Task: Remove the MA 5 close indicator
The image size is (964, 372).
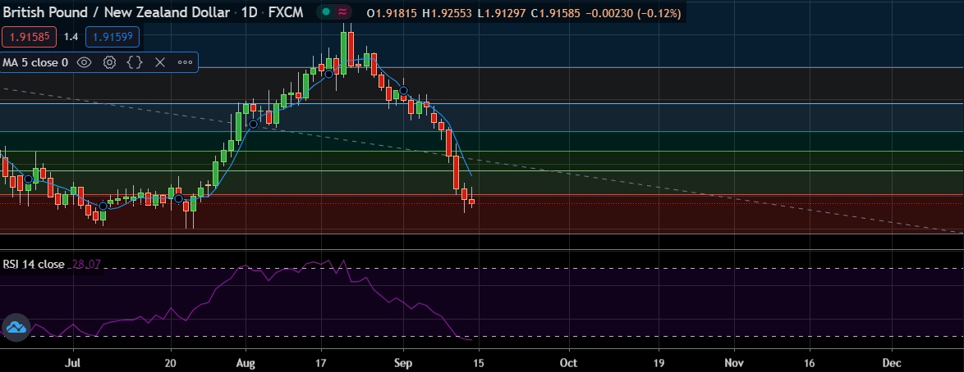Action: pyautogui.click(x=160, y=62)
